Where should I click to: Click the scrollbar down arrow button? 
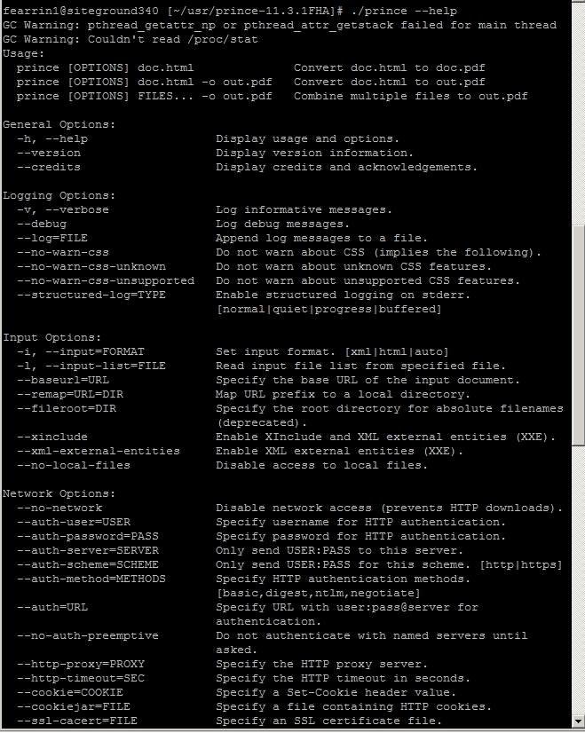(579, 721)
